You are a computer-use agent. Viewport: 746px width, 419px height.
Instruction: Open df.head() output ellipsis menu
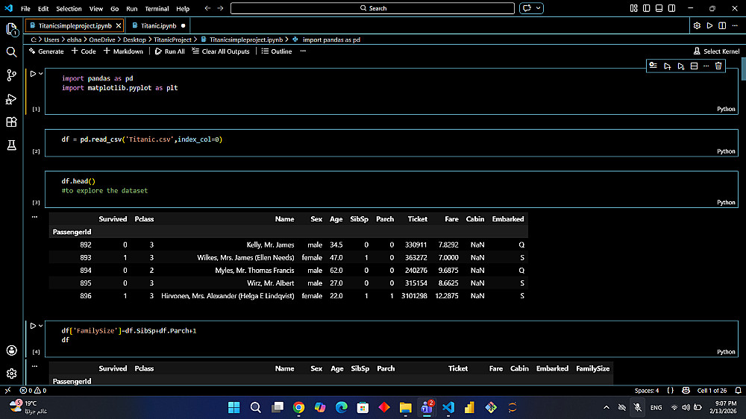point(34,217)
